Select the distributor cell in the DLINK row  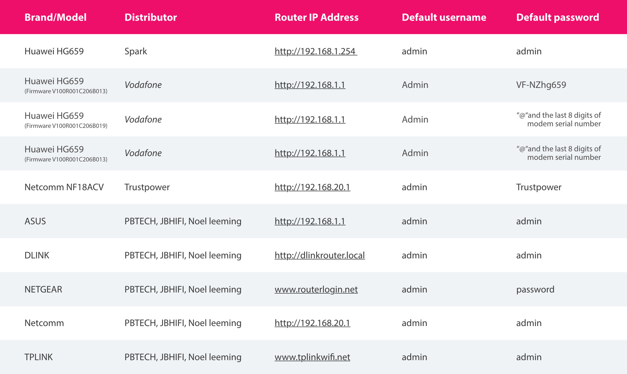click(x=183, y=255)
